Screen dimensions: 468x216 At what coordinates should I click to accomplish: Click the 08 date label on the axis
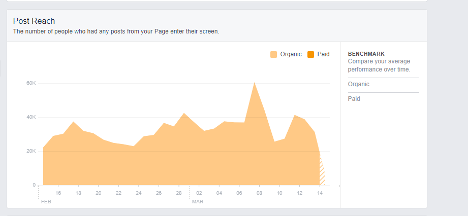259,193
